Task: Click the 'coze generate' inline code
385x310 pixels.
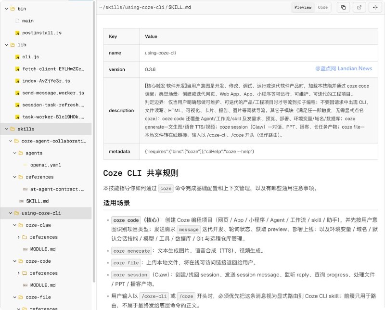Action: pos(131,251)
